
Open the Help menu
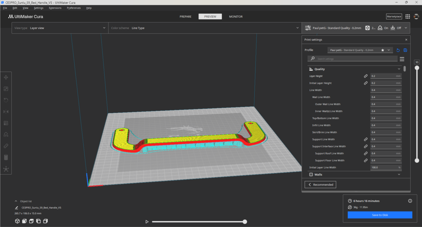pyautogui.click(x=89, y=8)
